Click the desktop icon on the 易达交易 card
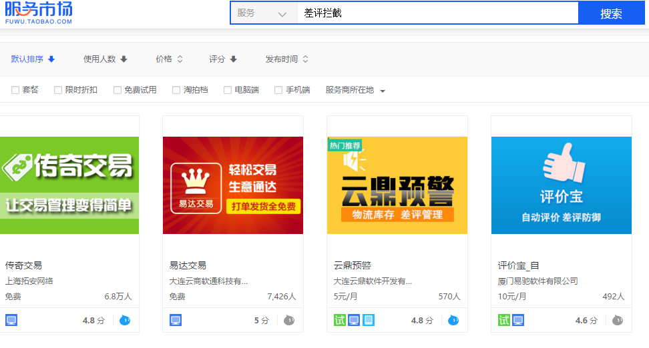649x348 pixels. [x=176, y=320]
